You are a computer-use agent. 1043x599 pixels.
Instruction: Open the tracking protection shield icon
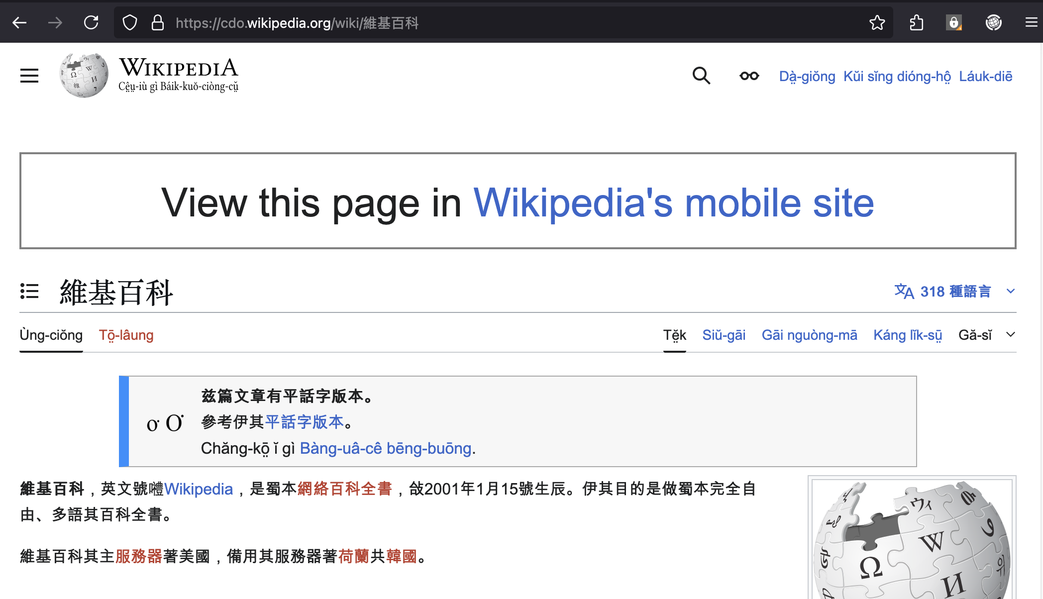click(130, 23)
